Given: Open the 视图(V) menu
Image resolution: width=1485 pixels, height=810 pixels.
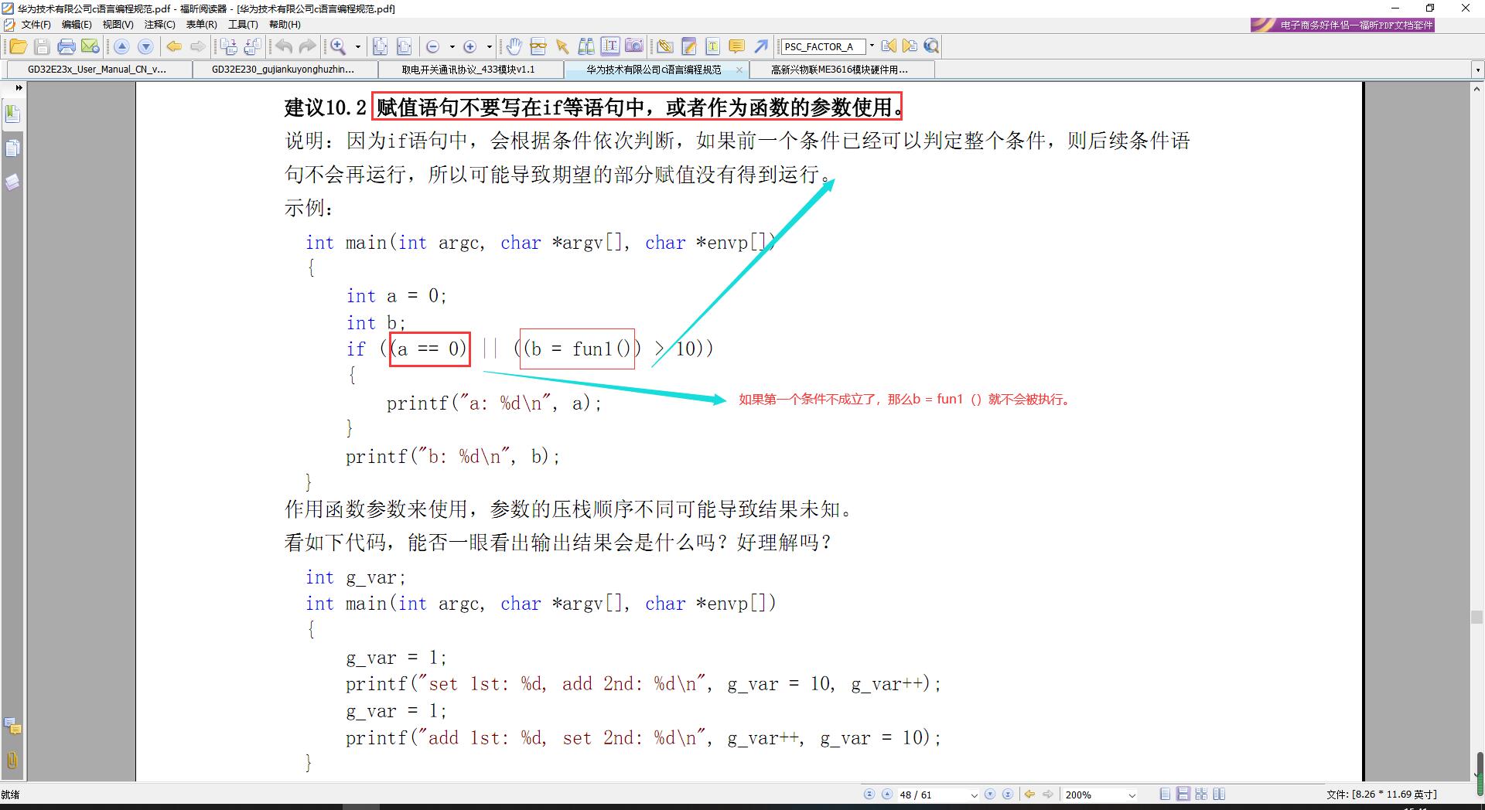Looking at the screenshot, I should [118, 24].
